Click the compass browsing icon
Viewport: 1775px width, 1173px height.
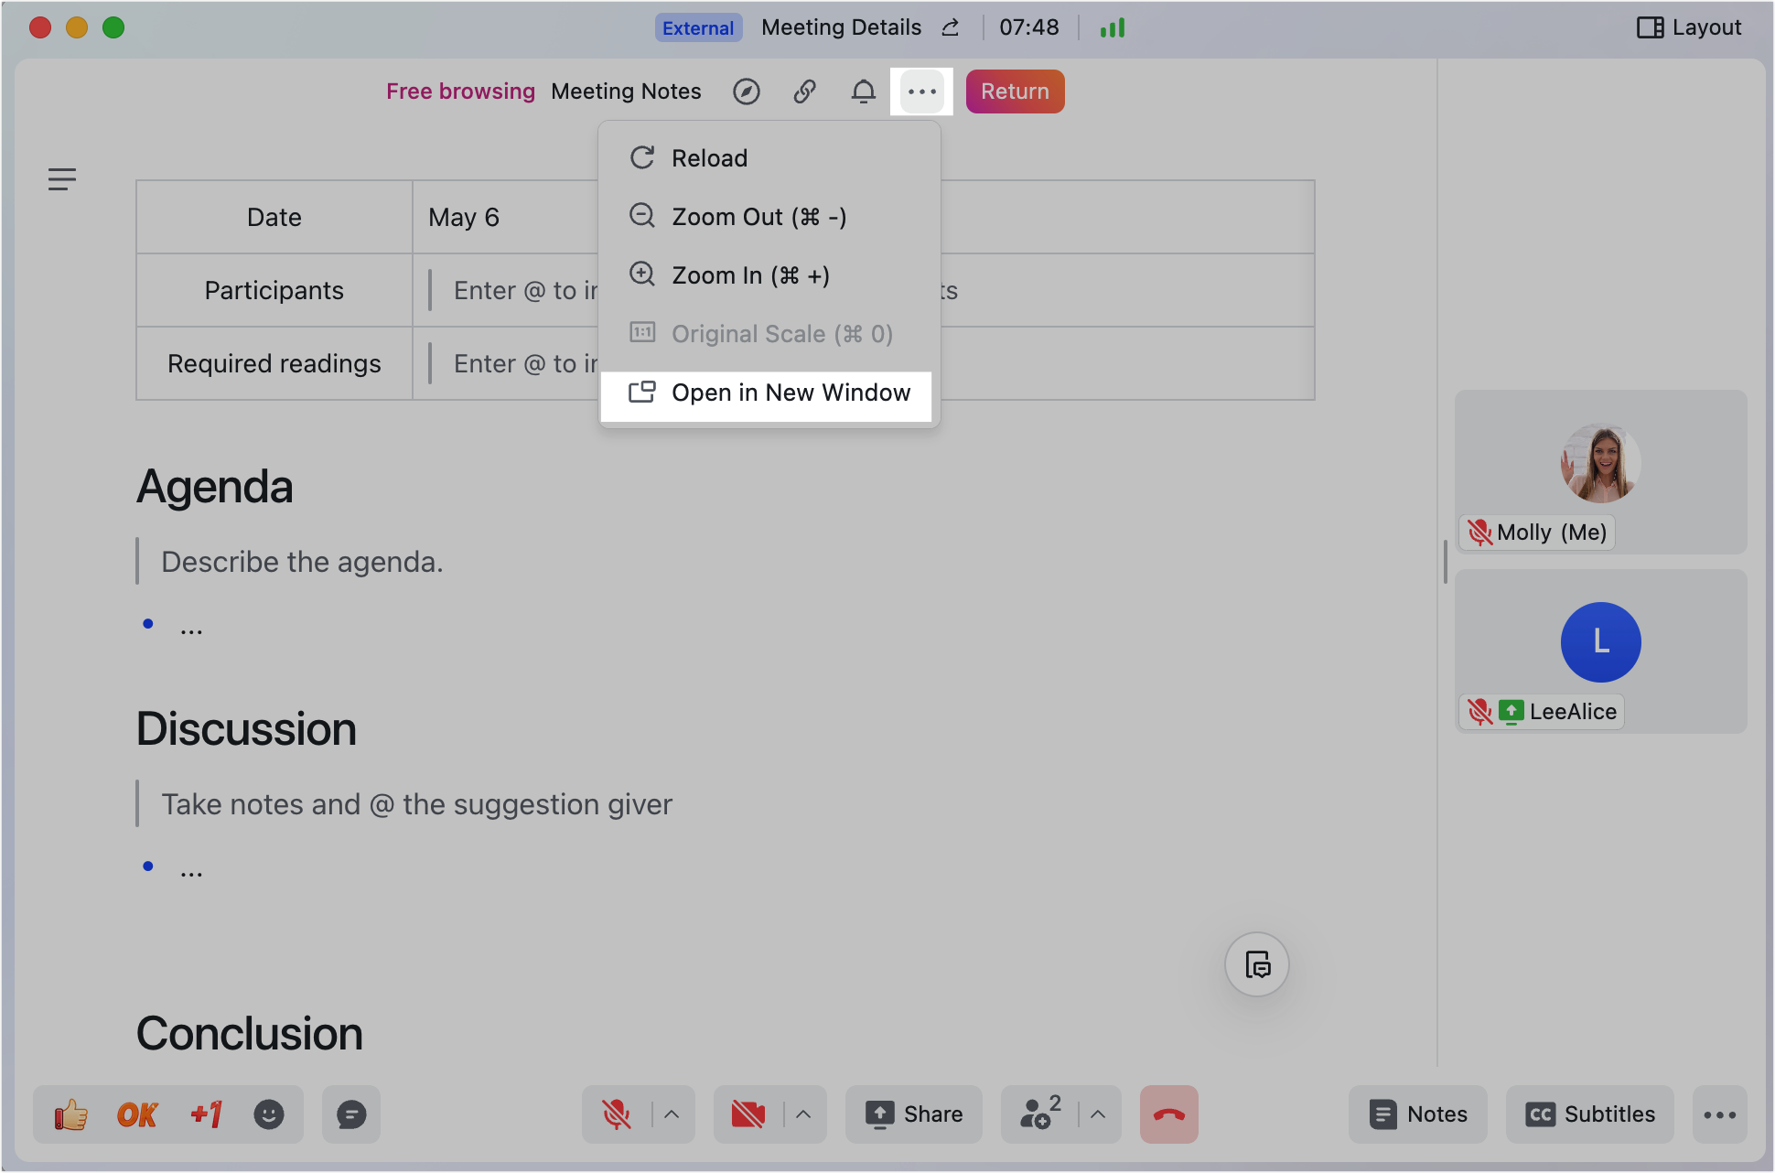coord(747,91)
